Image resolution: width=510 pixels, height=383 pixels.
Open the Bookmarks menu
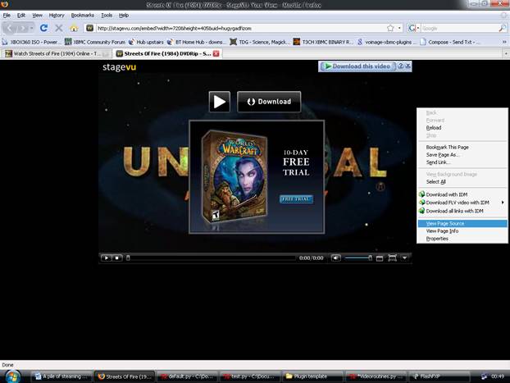pyautogui.click(x=82, y=16)
